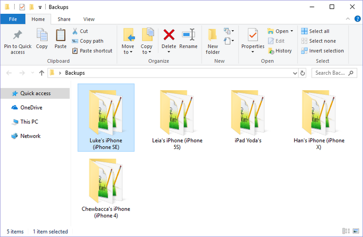Expand the Open dropdown arrow

(292, 31)
